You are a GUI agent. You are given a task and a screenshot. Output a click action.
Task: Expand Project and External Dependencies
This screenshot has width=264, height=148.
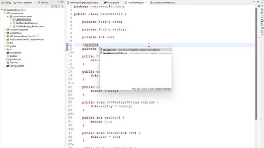(x=5, y=39)
